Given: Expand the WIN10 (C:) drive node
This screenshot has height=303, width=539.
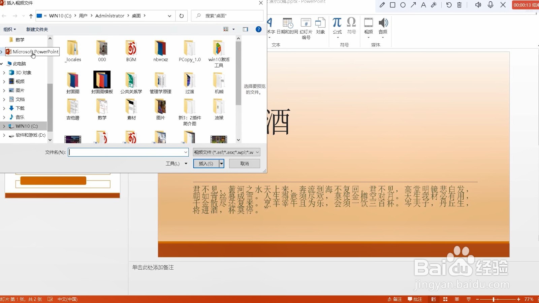Looking at the screenshot, I should 4,126.
